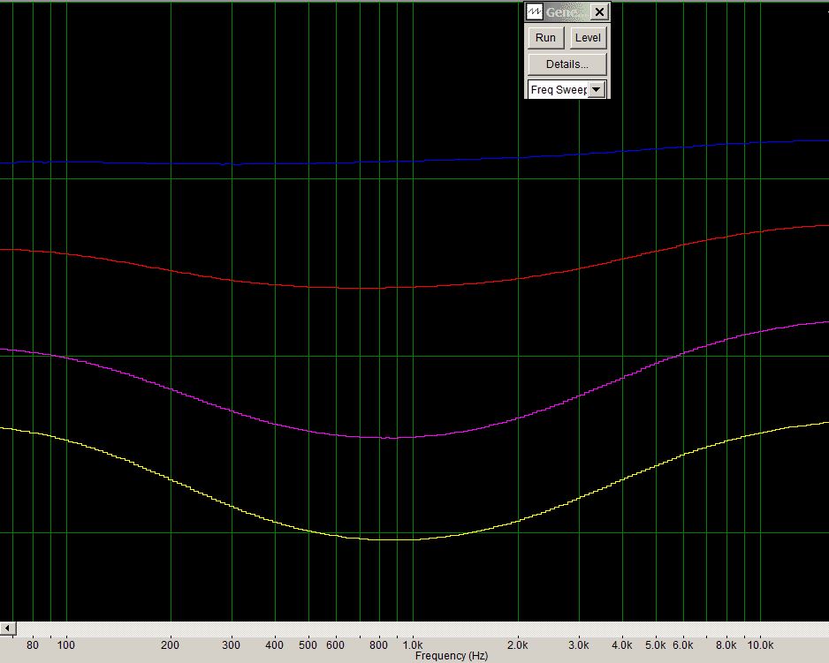Click the Generator waveform title icon

(535, 11)
